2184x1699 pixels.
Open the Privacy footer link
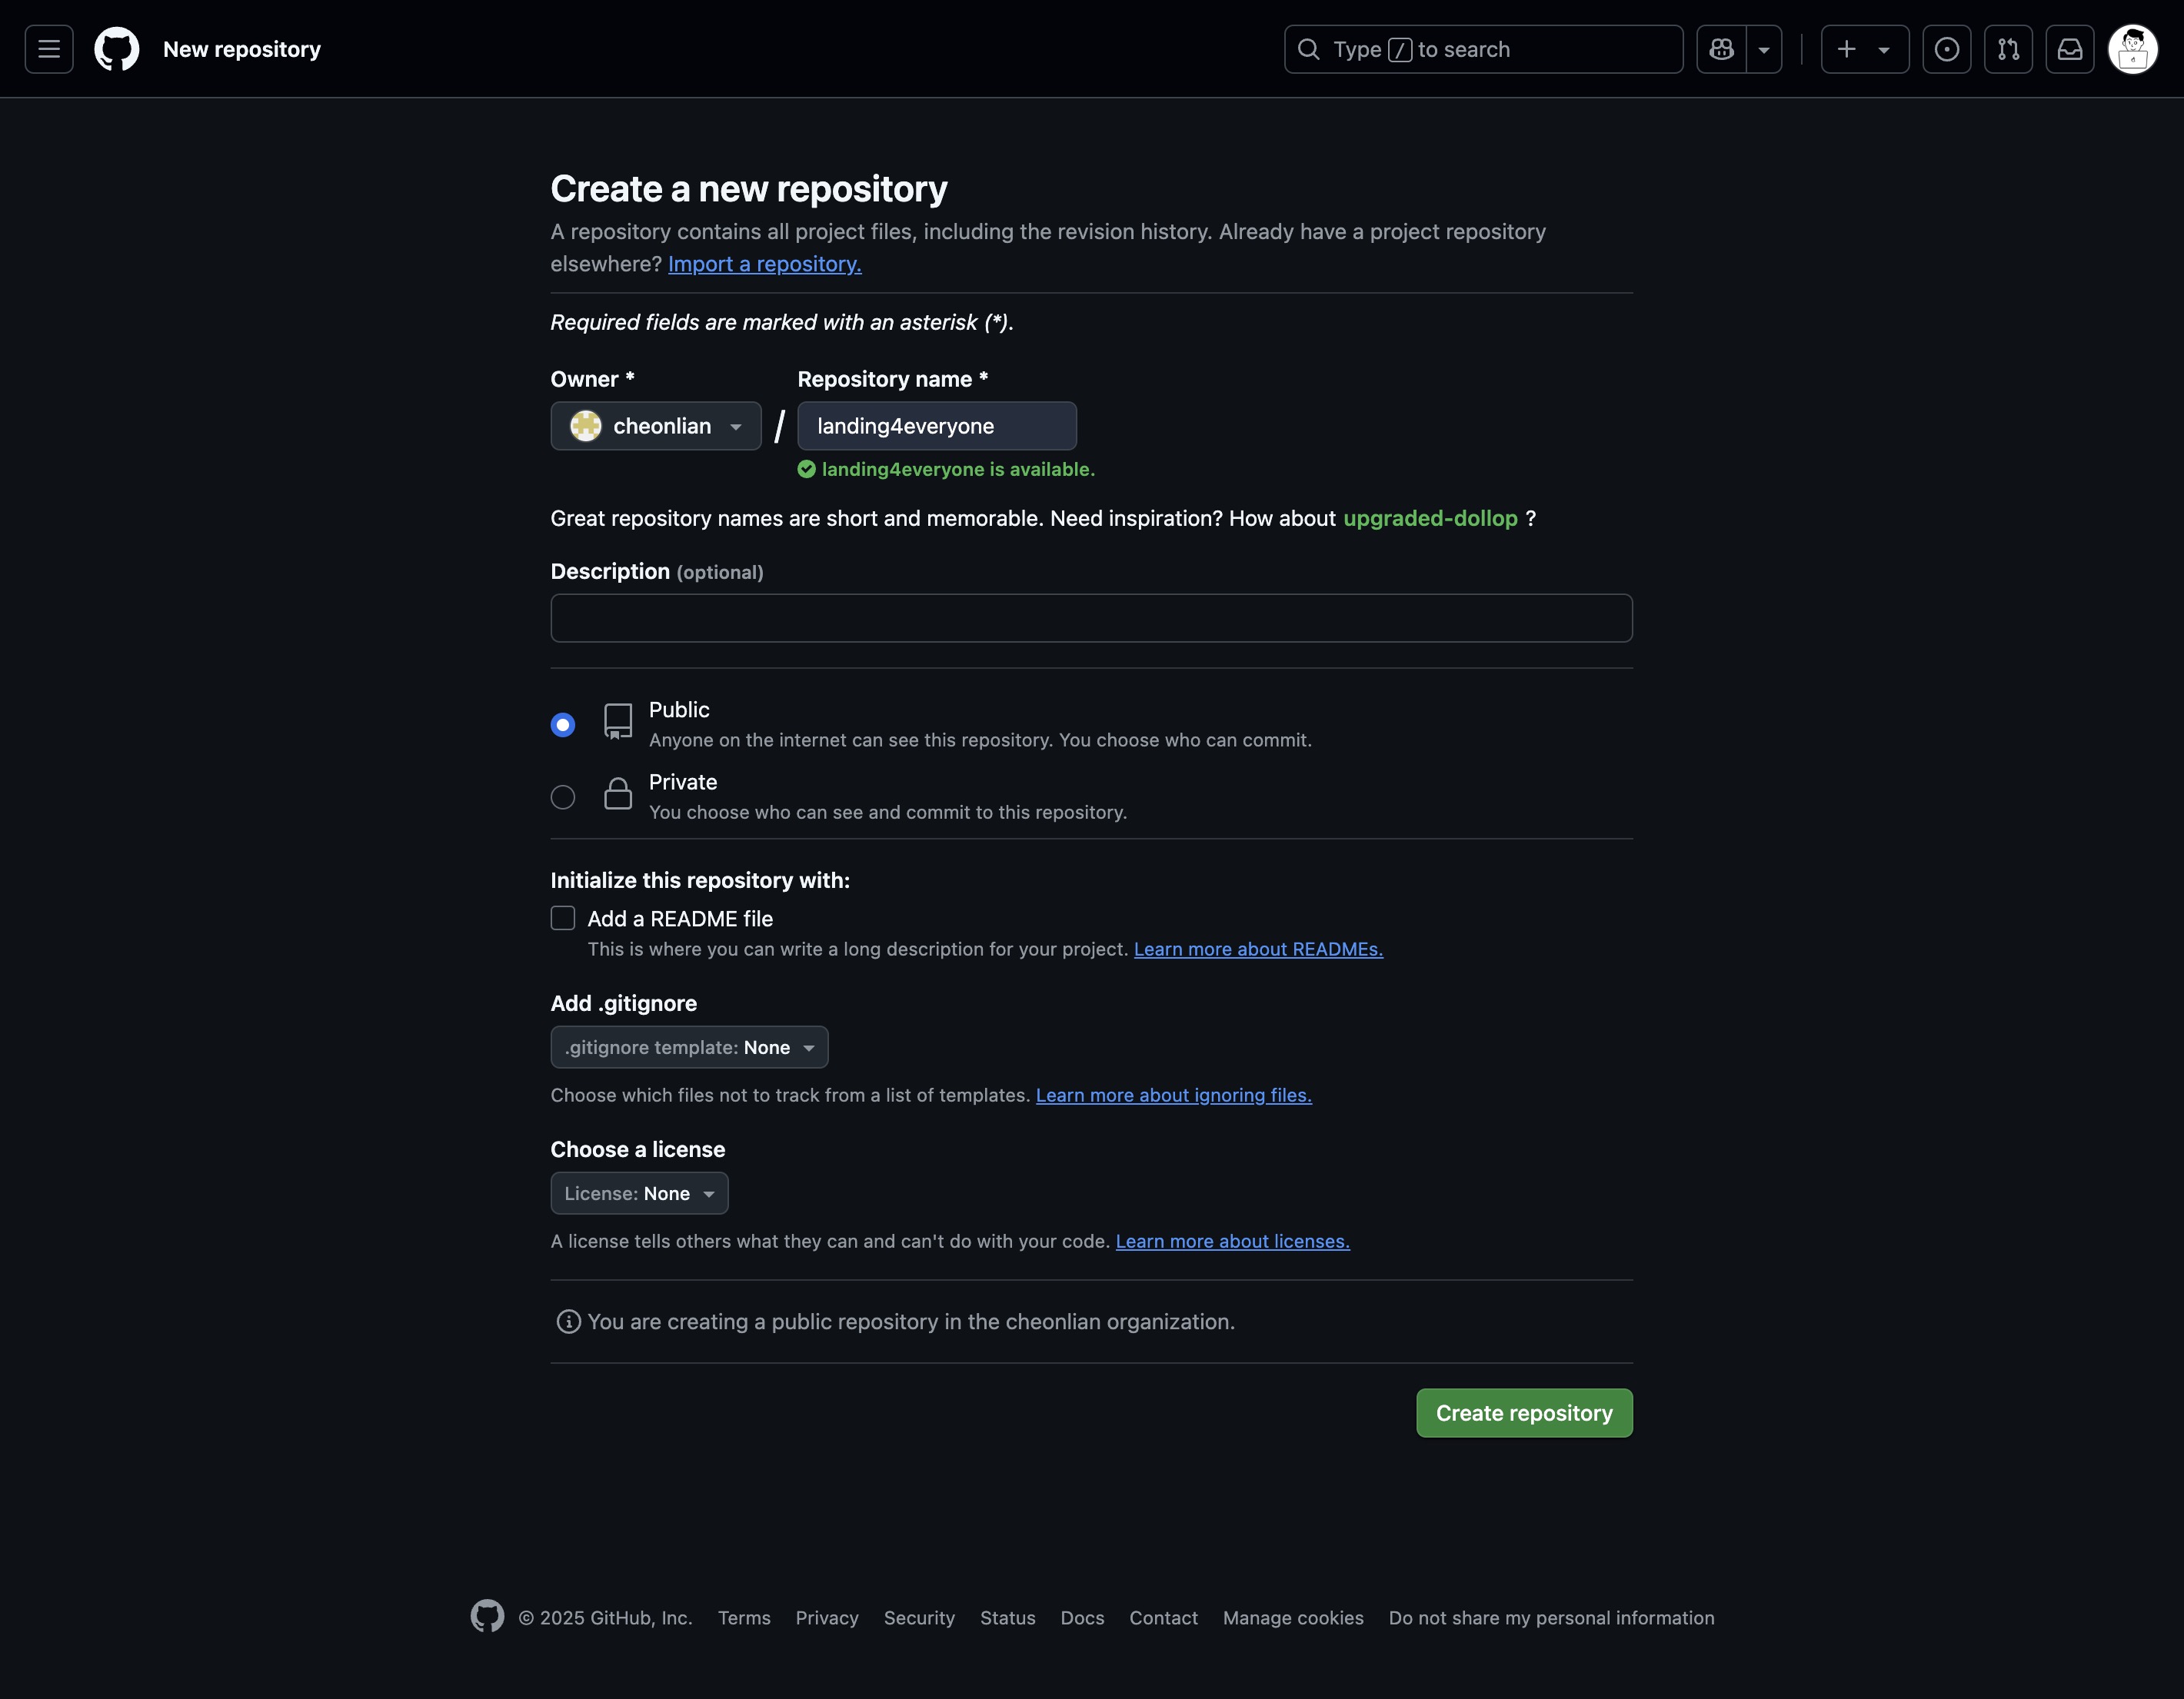(826, 1617)
